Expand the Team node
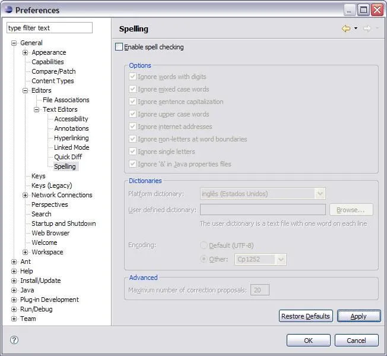 (x=14, y=319)
